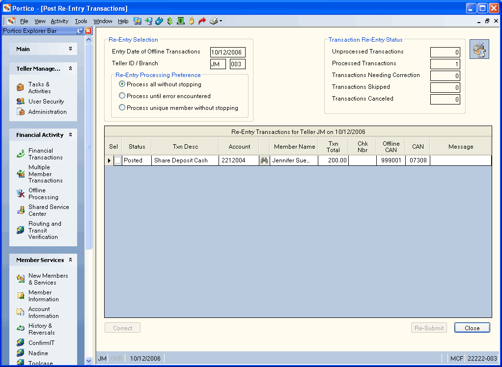Open the Activity menu
The width and height of the screenshot is (502, 367).
[59, 21]
